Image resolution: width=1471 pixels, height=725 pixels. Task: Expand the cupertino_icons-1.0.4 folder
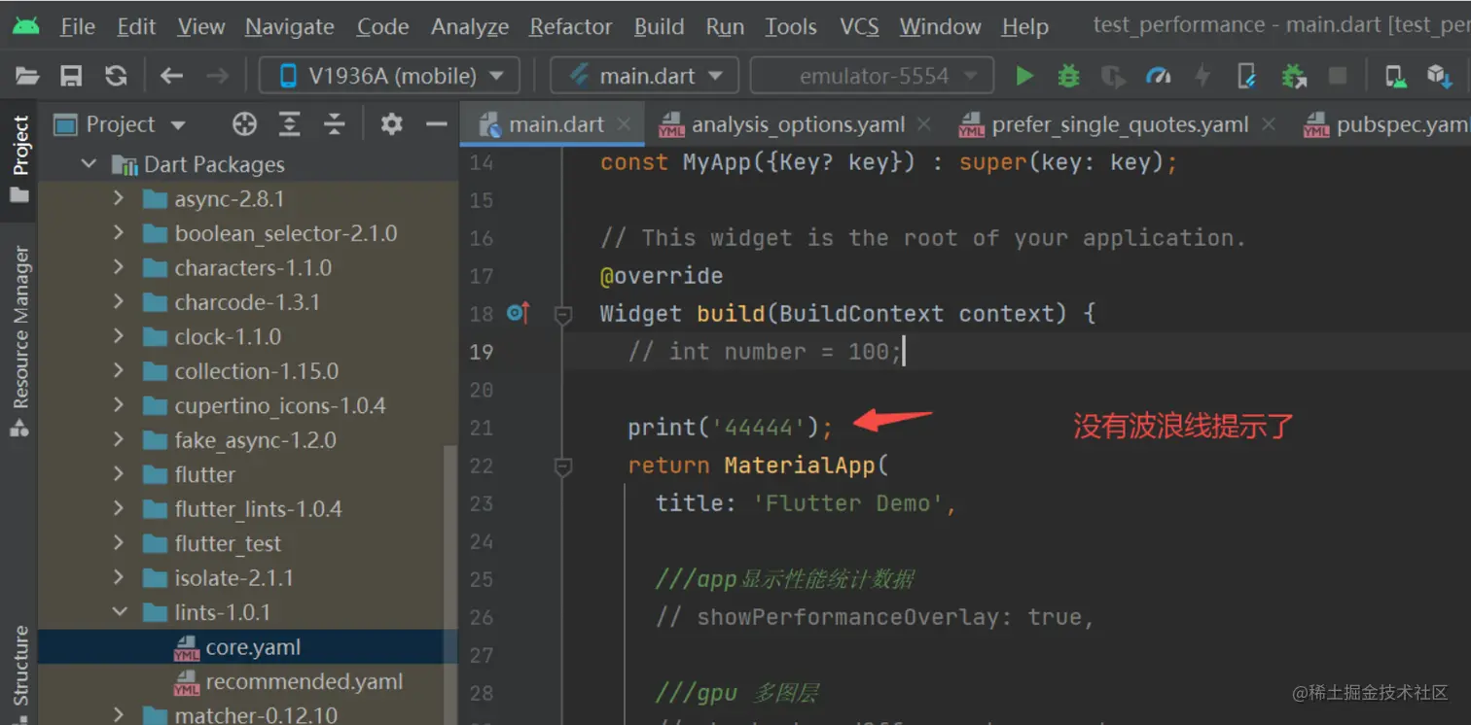119,405
